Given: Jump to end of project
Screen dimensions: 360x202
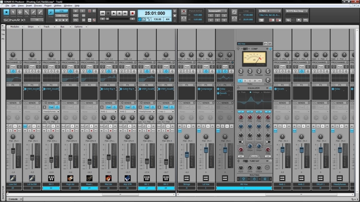Looking at the screenshot, I should [125, 13].
